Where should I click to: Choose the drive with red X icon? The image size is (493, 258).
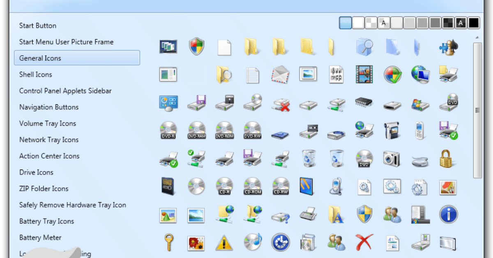tap(280, 104)
